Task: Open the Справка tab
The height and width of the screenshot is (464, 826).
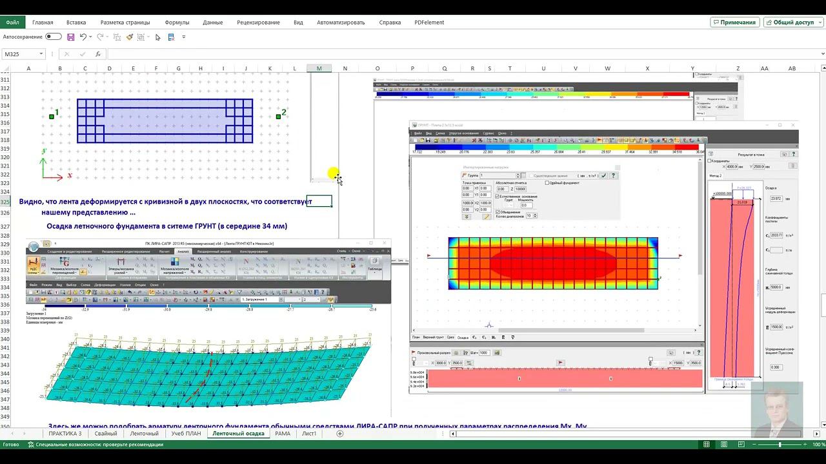Action: coord(390,22)
